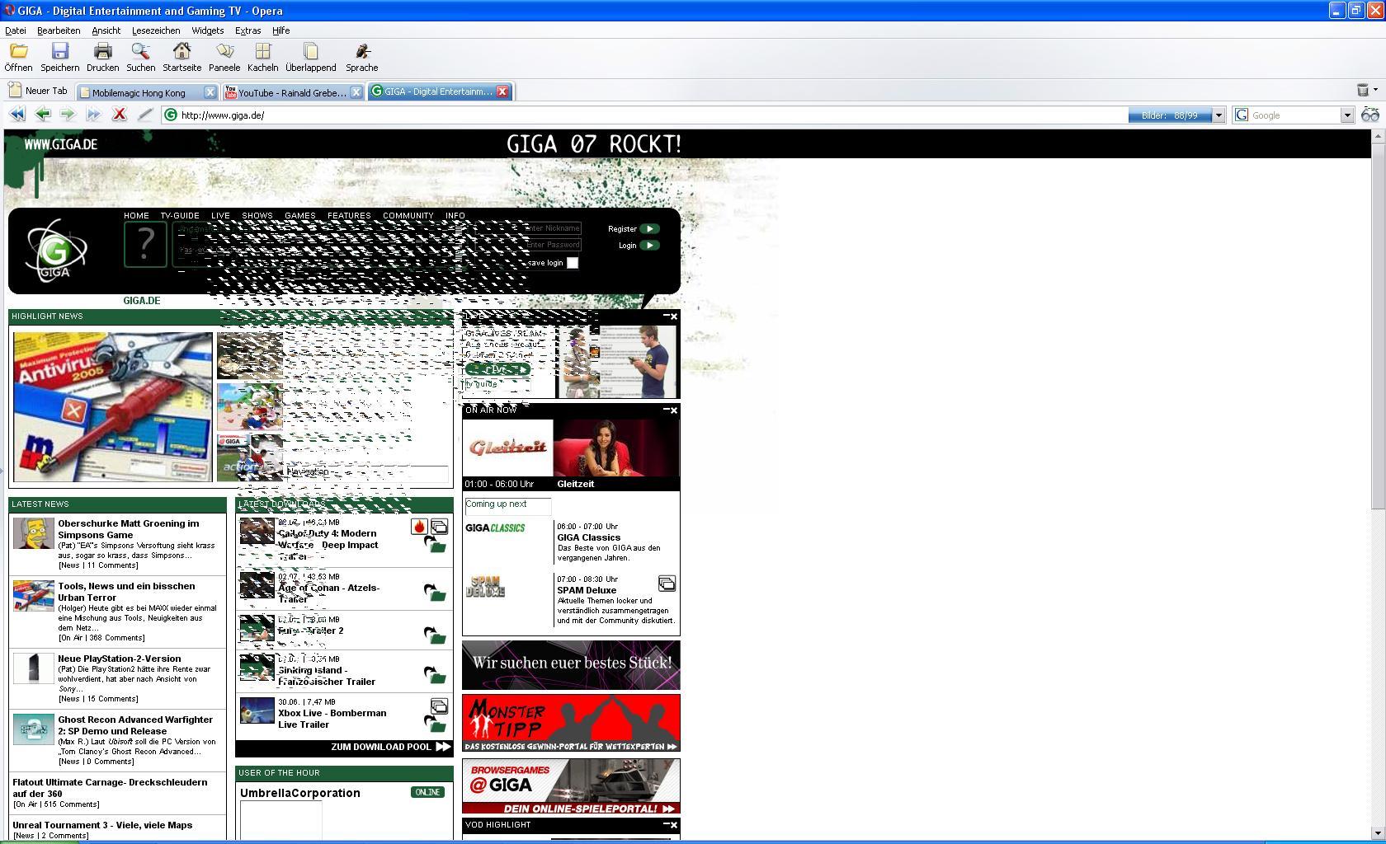
Task: Click the GIGA logo on page header
Action: [x=55, y=250]
